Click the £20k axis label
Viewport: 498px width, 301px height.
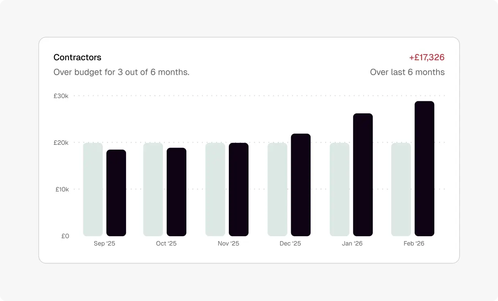61,143
